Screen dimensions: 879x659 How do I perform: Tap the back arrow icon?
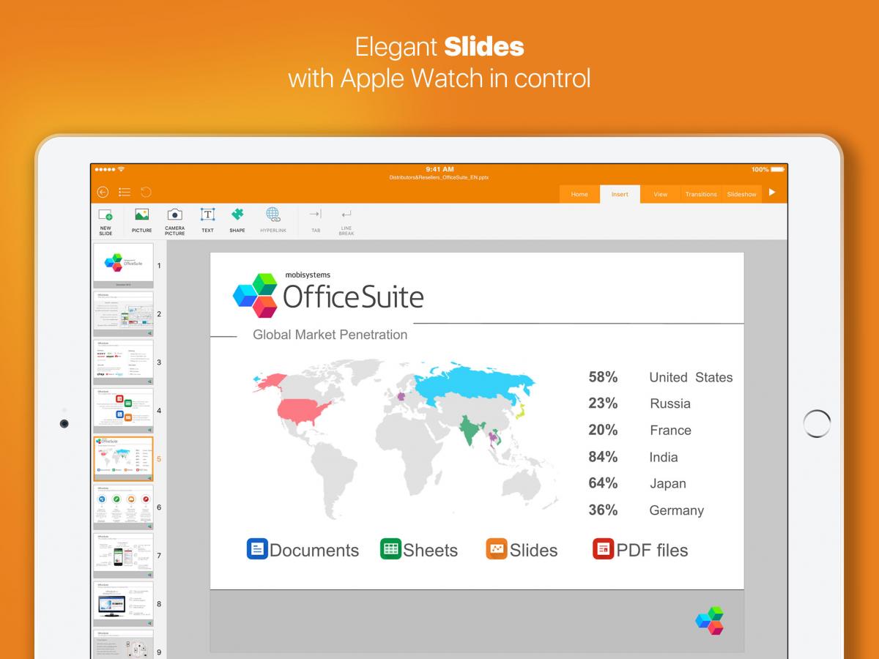tap(103, 192)
